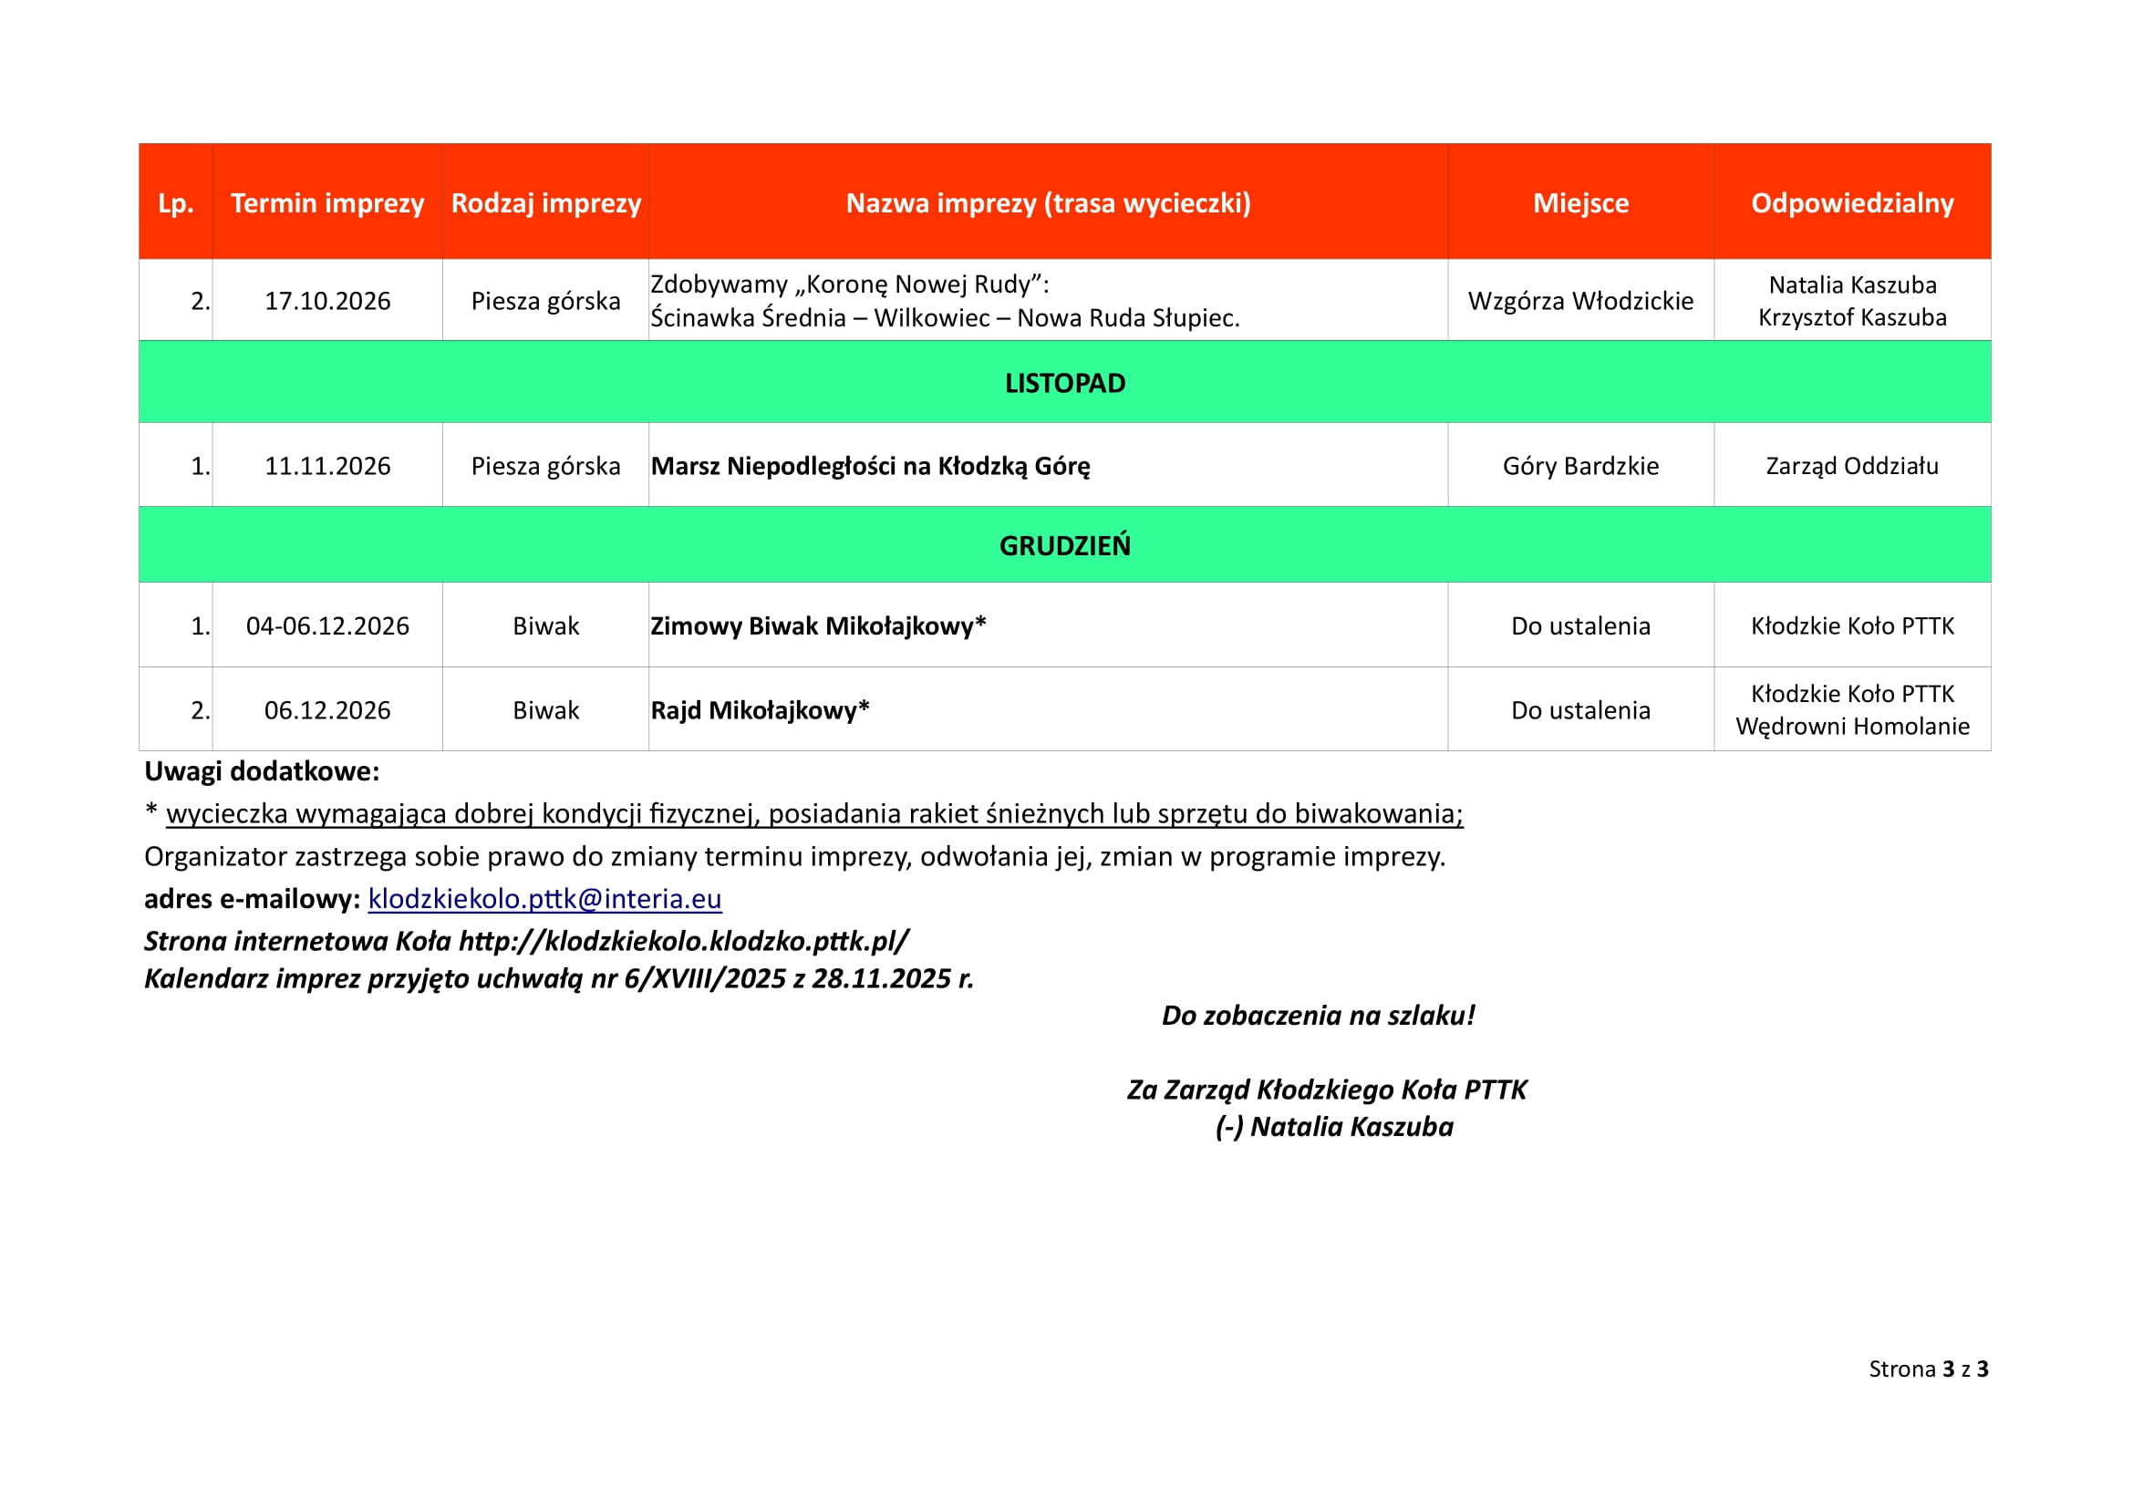Click the date cell 04-06.12.2026
The image size is (2133, 1508).
coord(327,625)
